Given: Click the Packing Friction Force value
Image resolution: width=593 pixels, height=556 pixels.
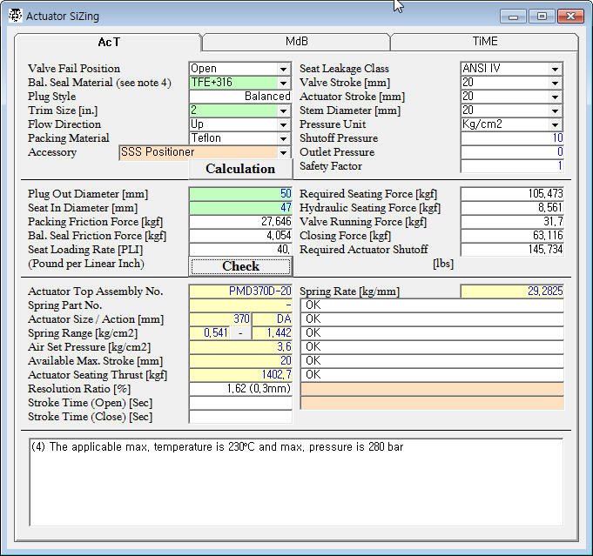Looking at the screenshot, I should (240, 222).
